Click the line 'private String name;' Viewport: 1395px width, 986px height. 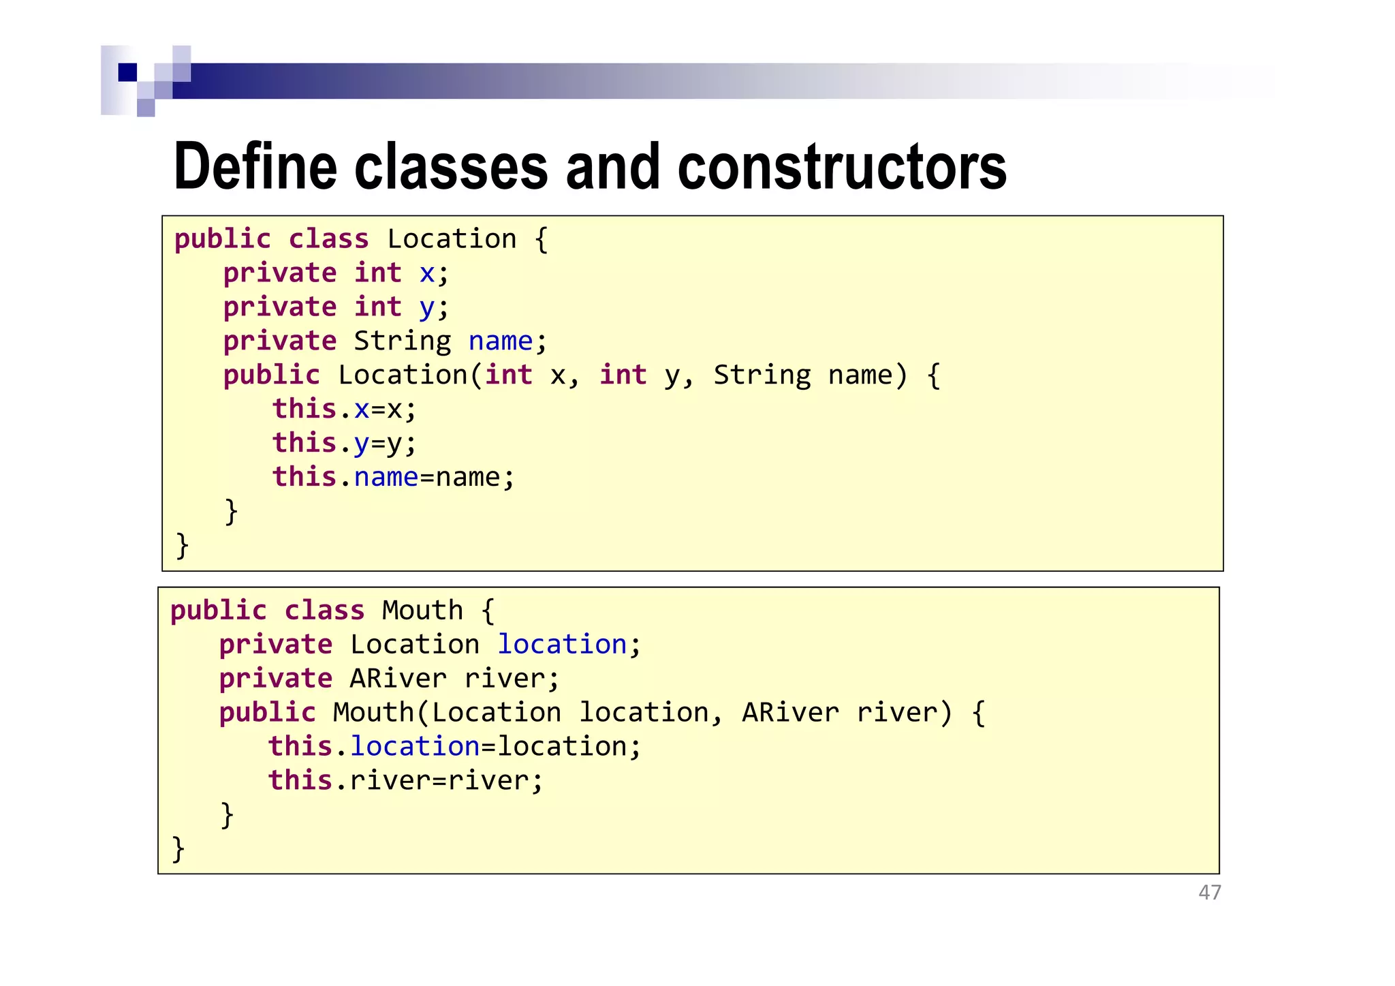coord(385,341)
